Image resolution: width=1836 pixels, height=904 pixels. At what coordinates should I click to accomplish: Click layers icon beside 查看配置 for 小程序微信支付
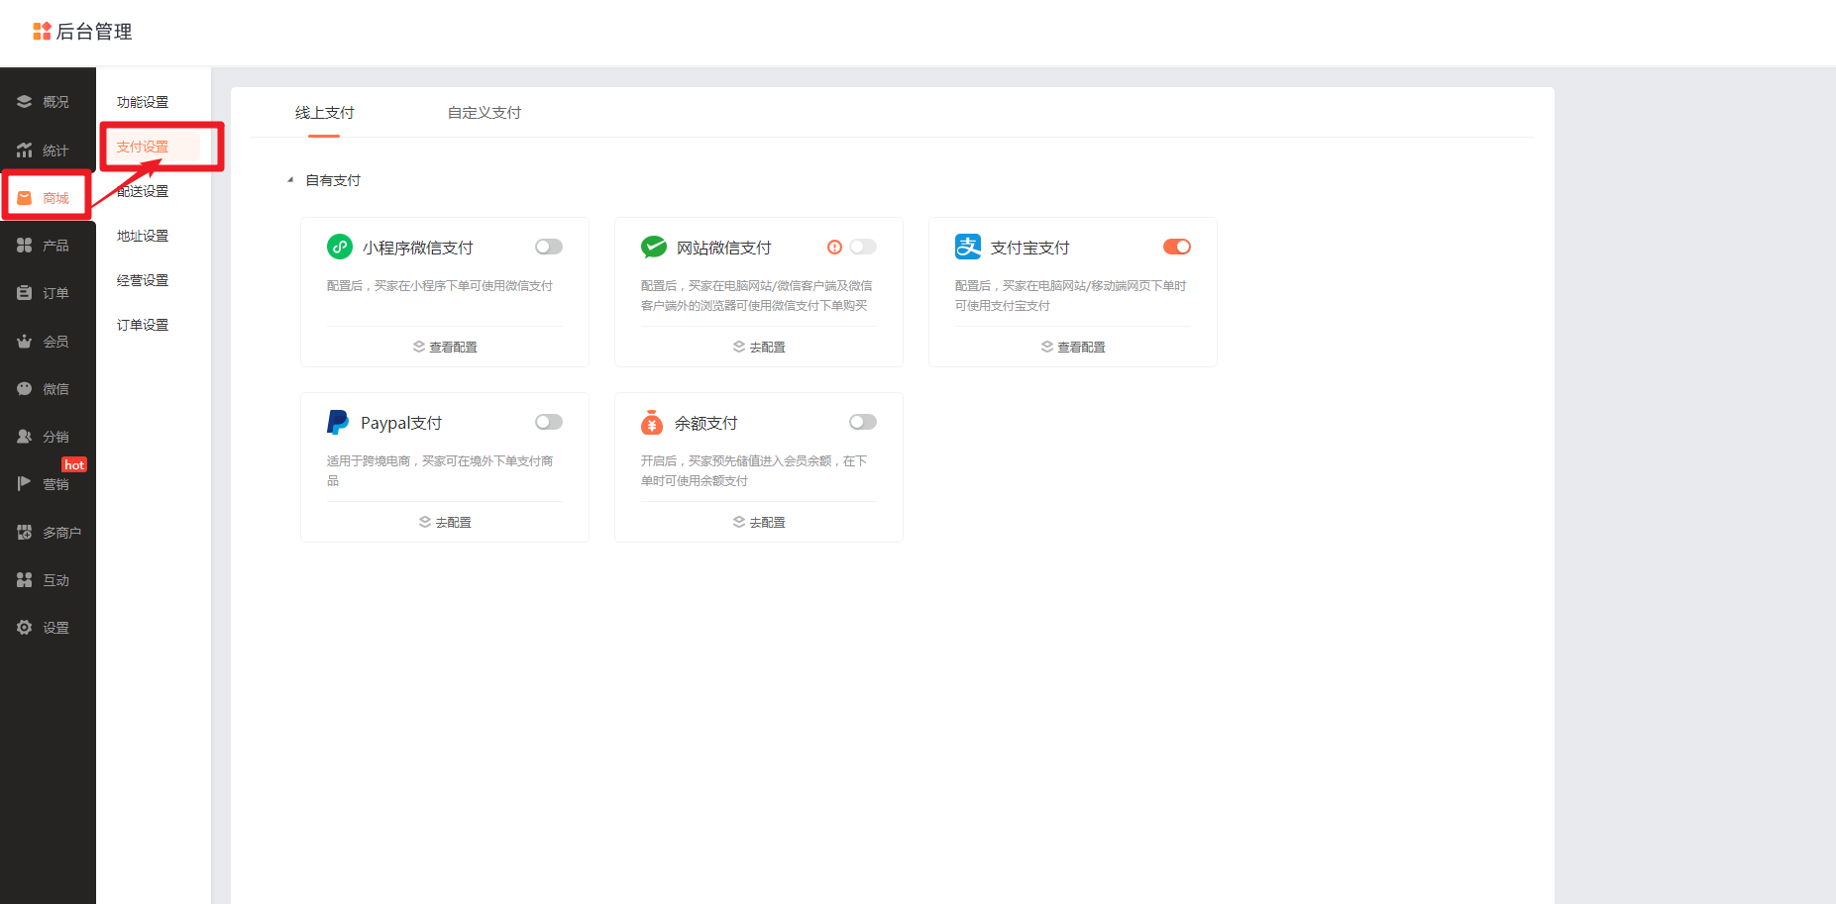click(419, 347)
